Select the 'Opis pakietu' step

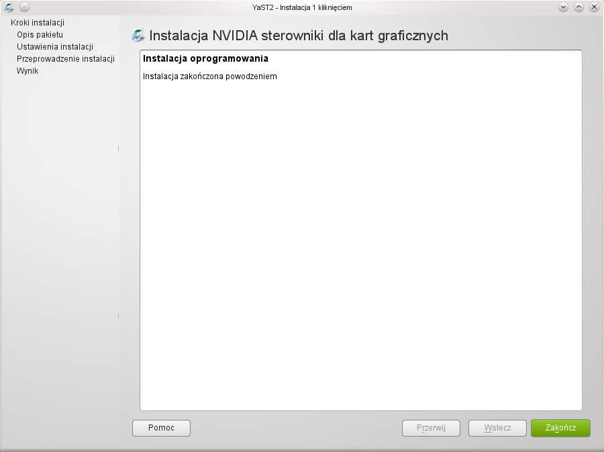(40, 35)
